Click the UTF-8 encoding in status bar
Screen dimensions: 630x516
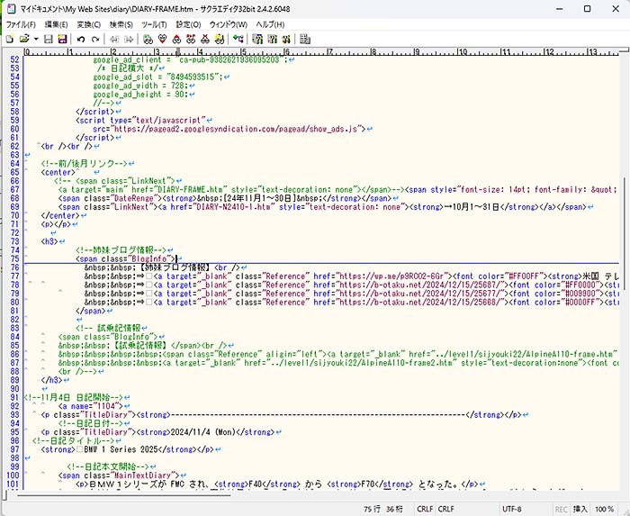coord(512,509)
